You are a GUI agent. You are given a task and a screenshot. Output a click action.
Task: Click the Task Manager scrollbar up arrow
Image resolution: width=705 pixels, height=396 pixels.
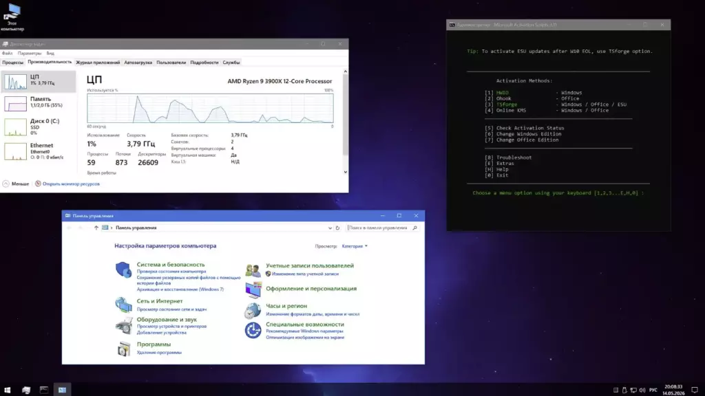(x=346, y=71)
